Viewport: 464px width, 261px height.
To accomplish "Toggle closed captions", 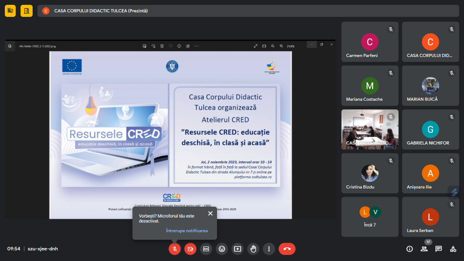I will point(206,248).
